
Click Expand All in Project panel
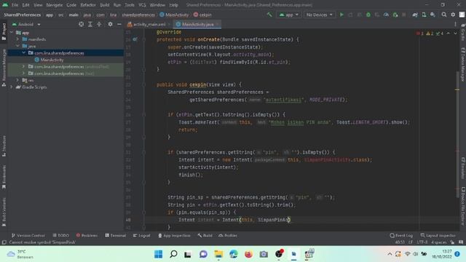[90, 24]
